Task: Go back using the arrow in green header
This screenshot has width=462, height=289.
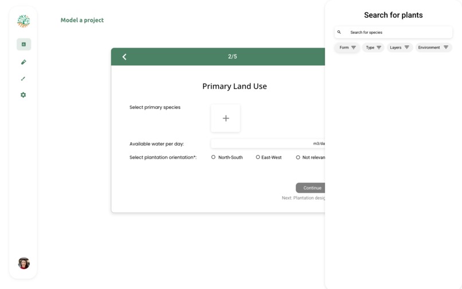Action: click(124, 57)
